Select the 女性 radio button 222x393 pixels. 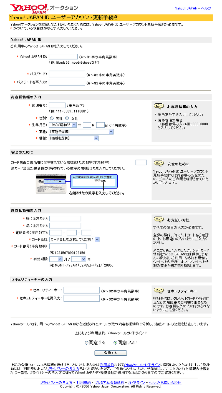click(x=67, y=118)
